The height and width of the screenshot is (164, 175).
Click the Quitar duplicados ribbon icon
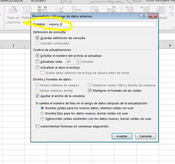point(42,9)
